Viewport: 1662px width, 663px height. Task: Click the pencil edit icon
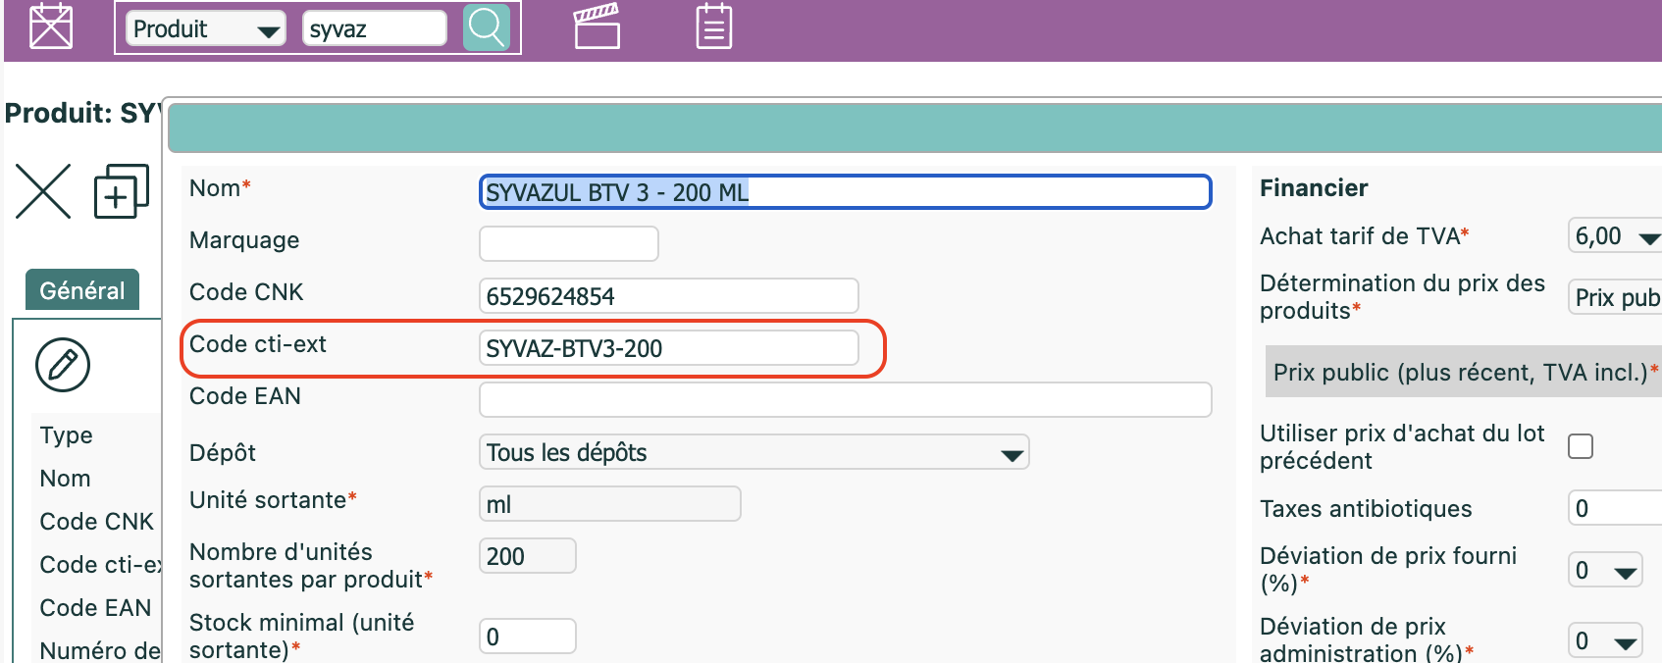coord(63,365)
